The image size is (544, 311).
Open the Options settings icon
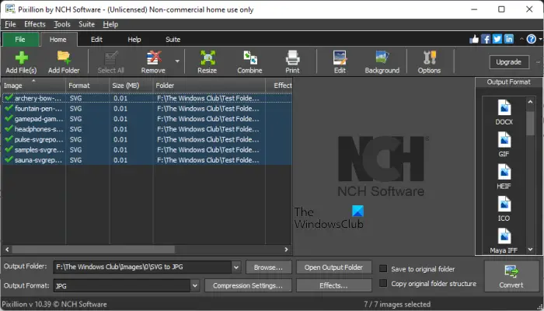click(x=429, y=62)
